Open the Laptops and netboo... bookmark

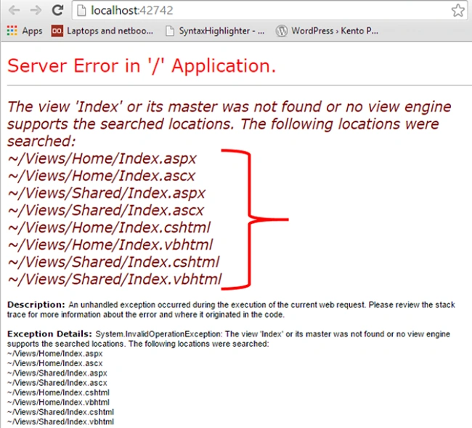pyautogui.click(x=110, y=31)
